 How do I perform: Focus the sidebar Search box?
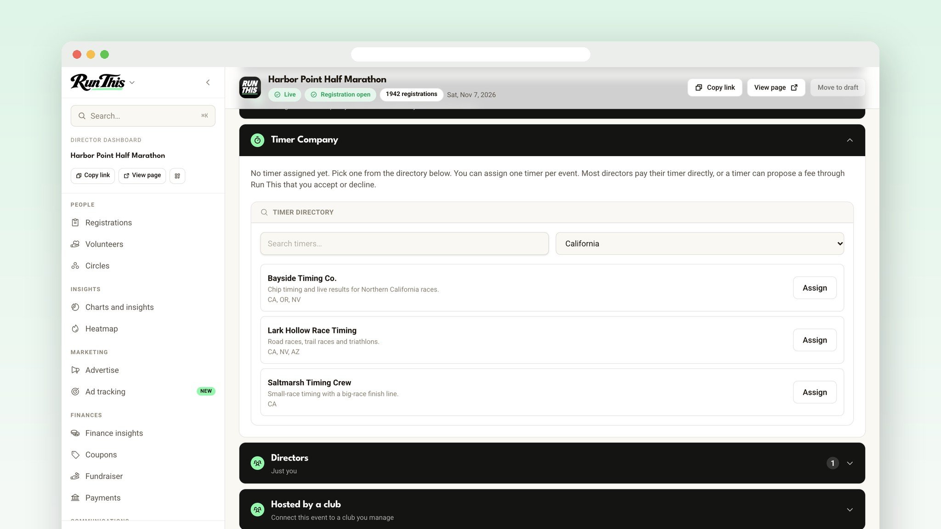coord(143,116)
